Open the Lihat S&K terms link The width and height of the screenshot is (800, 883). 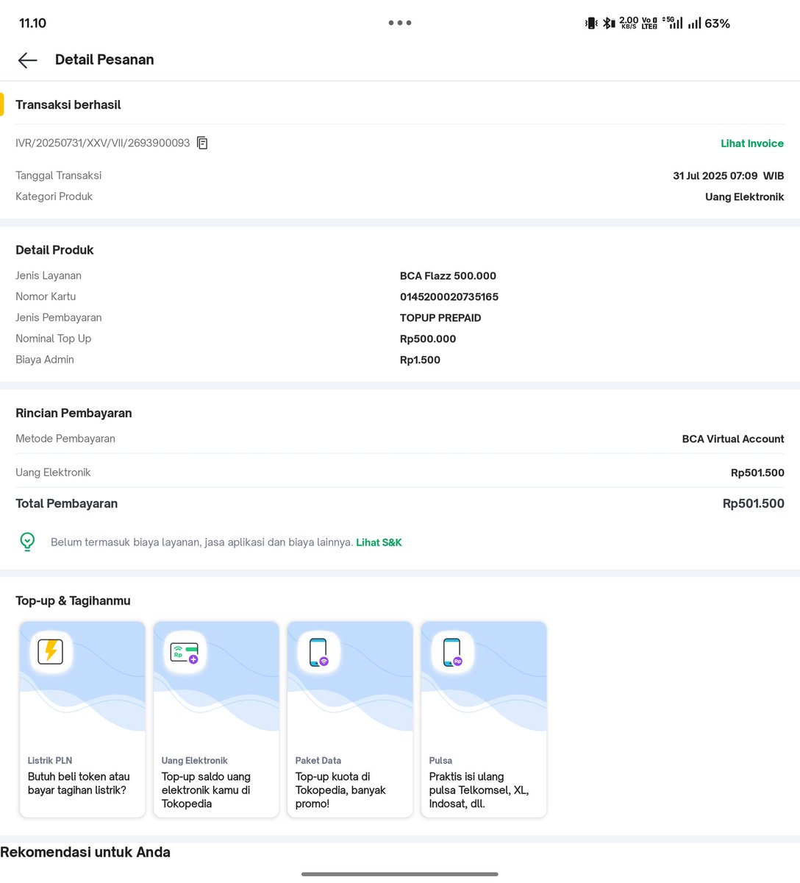click(379, 542)
